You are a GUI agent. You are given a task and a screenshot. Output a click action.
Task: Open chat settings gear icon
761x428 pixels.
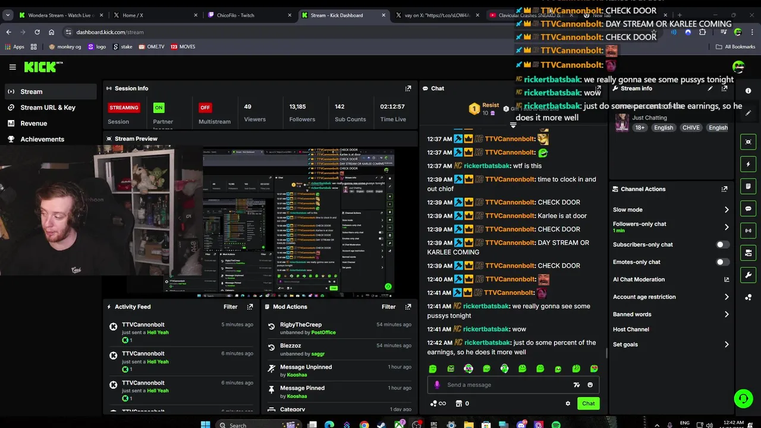point(568,404)
